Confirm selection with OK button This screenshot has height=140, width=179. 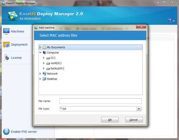click(110, 120)
